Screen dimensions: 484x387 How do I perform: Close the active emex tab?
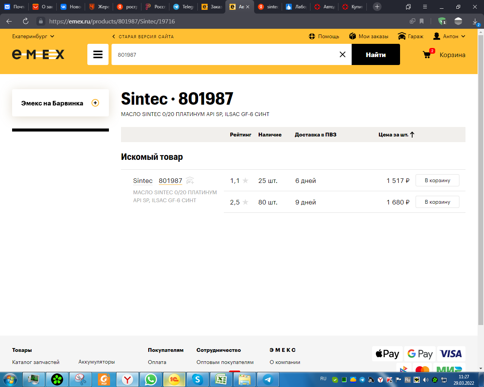[248, 7]
